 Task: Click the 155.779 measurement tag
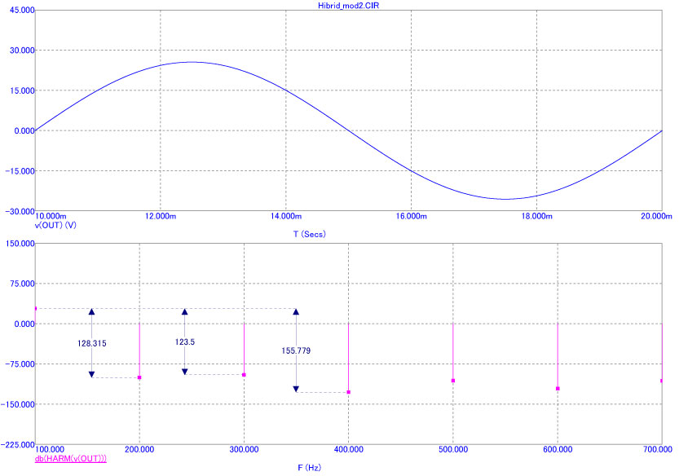[296, 350]
